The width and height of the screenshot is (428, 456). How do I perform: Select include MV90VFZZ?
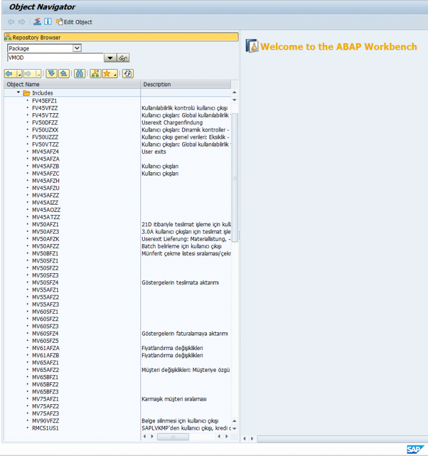pyautogui.click(x=46, y=421)
